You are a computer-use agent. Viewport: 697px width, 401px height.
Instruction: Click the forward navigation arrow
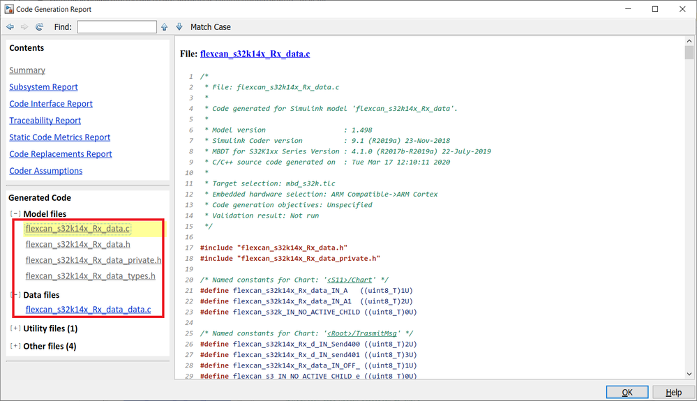point(24,27)
